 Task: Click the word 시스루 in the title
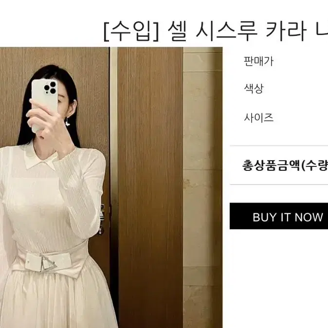(x=226, y=31)
